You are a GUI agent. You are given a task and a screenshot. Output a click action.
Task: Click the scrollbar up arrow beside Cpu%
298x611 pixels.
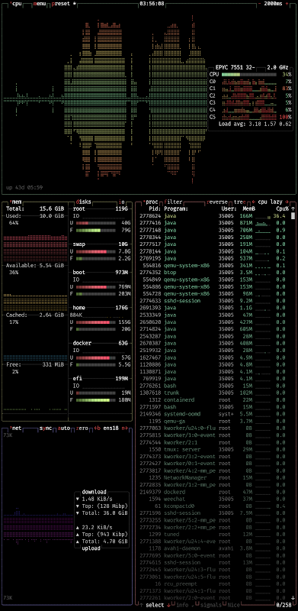pyautogui.click(x=293, y=209)
